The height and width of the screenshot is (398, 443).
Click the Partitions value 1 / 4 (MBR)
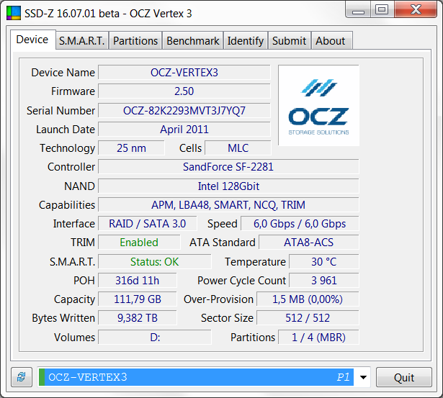click(x=318, y=338)
